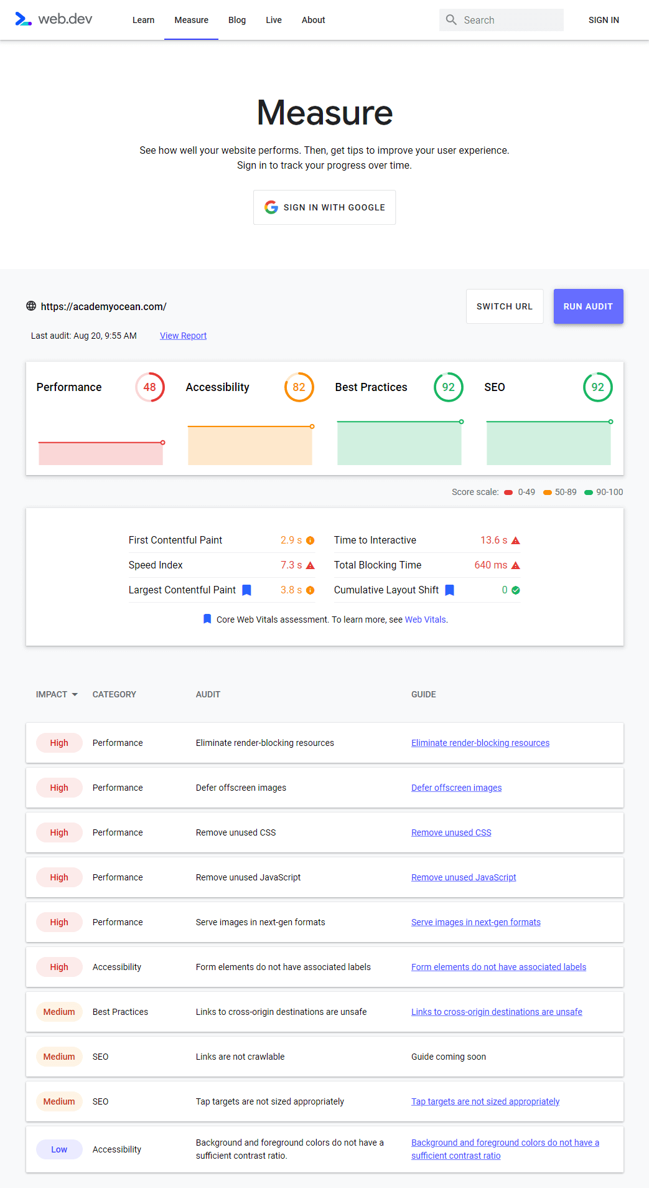Click the Cumulative Layout Shift bookmark icon
Image resolution: width=649 pixels, height=1188 pixels.
449,590
